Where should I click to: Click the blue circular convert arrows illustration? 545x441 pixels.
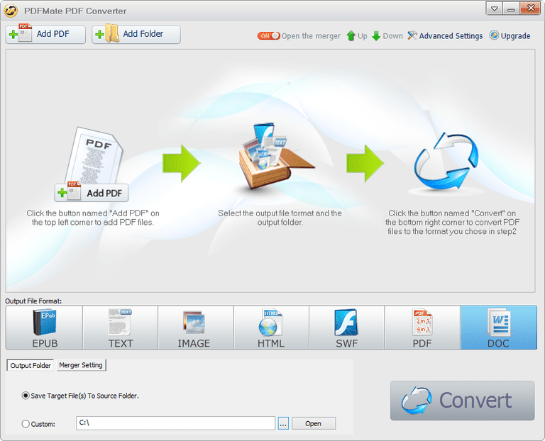click(446, 161)
